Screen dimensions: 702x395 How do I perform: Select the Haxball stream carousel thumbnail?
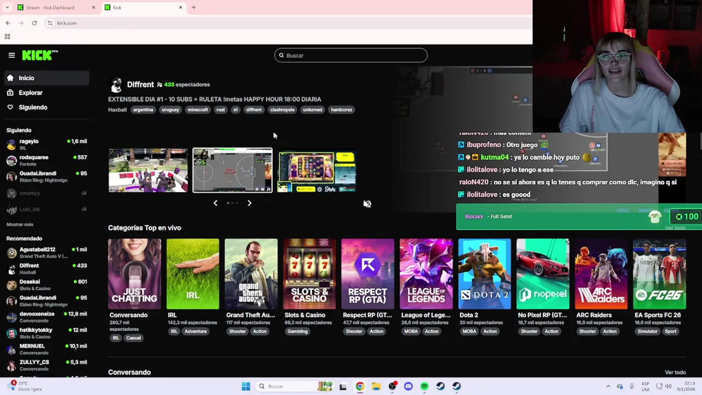(233, 170)
